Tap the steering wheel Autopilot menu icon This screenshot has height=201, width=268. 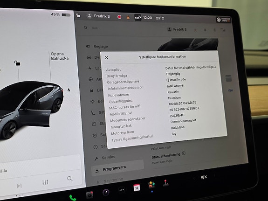(x=90, y=79)
